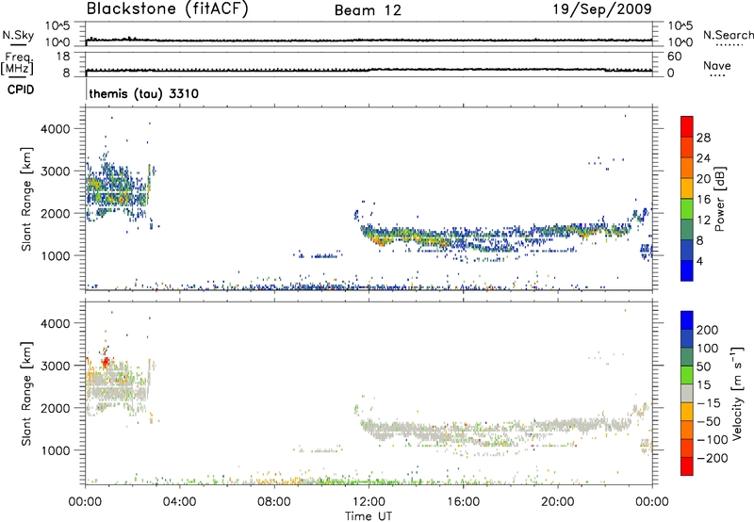Click the "4" label on power colorbar
Screen dimensions: 754x522
699,261
